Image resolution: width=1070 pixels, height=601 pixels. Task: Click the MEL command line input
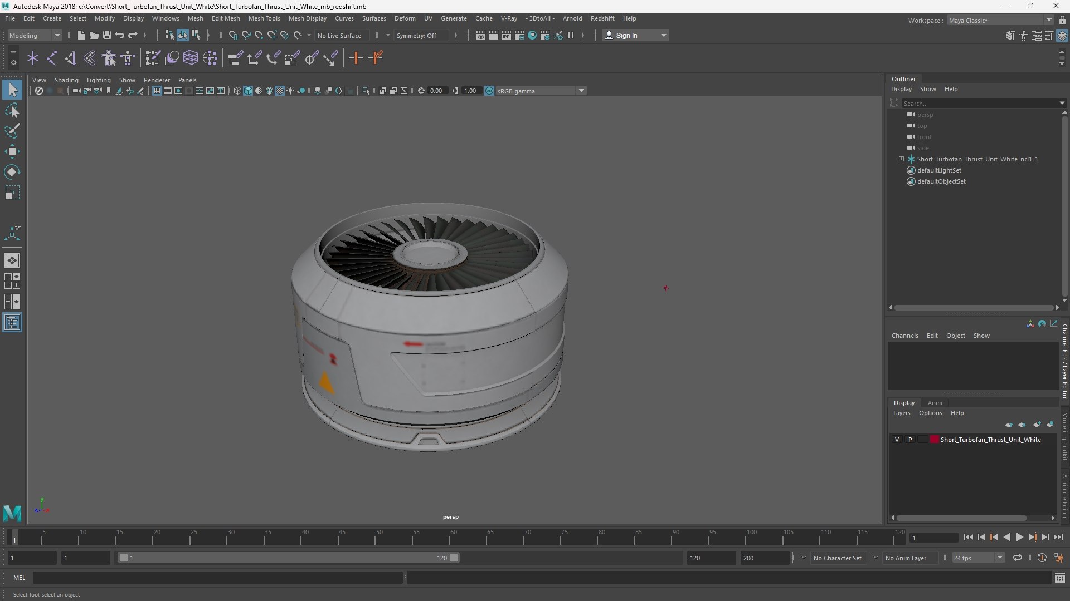pyautogui.click(x=217, y=578)
